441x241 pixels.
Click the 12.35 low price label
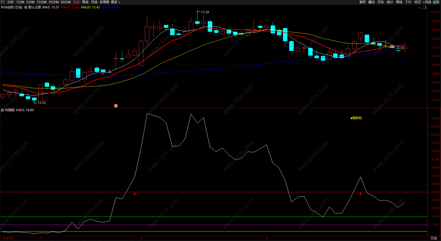click(42, 103)
